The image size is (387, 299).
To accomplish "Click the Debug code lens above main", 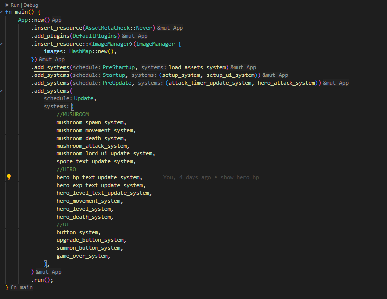I will [x=30, y=5].
